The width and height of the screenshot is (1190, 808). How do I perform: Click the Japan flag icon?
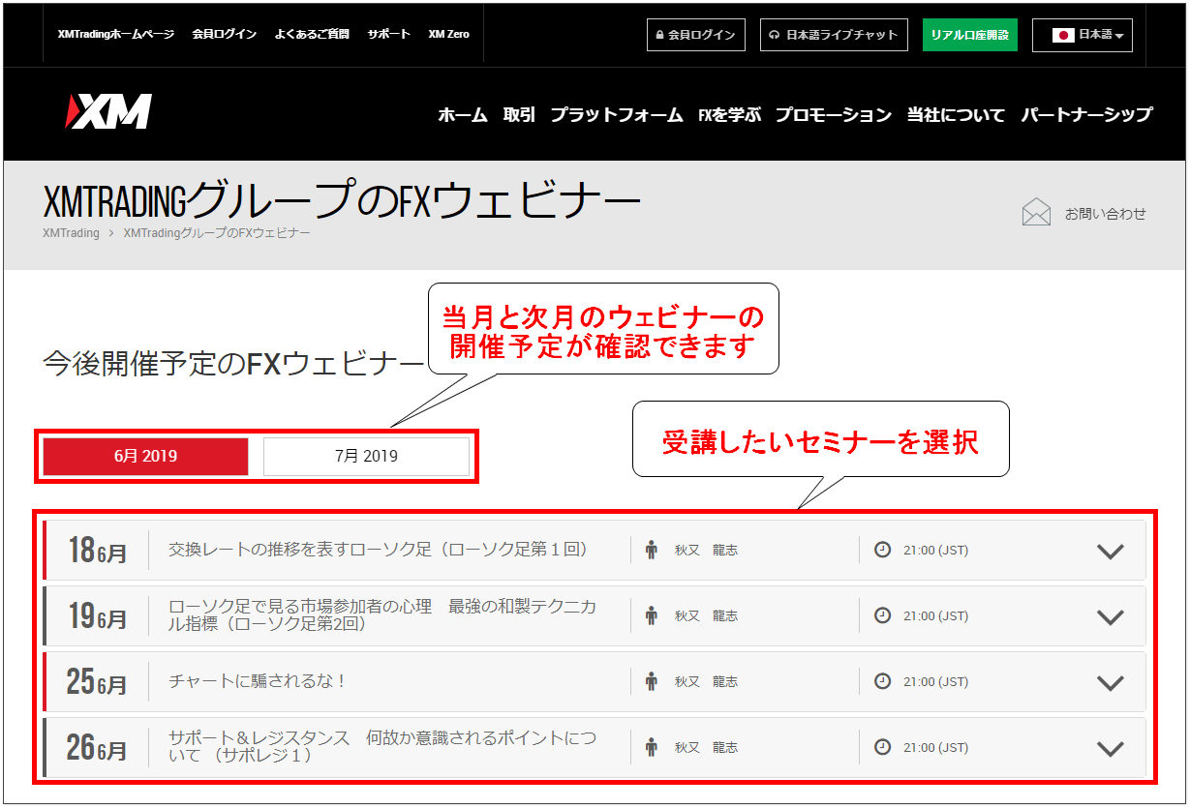(1063, 35)
